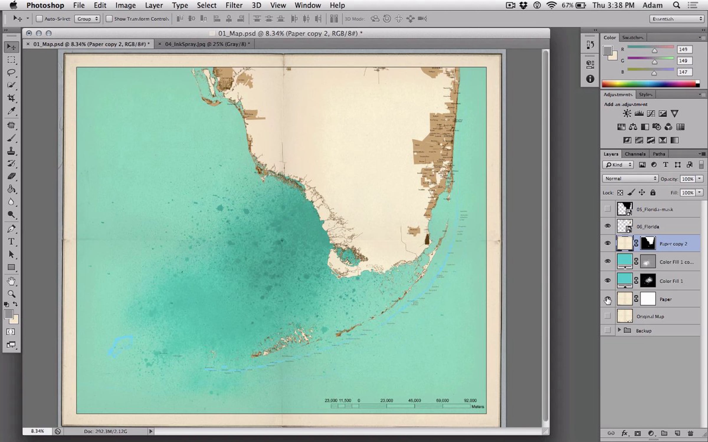The height and width of the screenshot is (442, 708).
Task: Select the Clone Stamp tool
Action: tap(11, 151)
